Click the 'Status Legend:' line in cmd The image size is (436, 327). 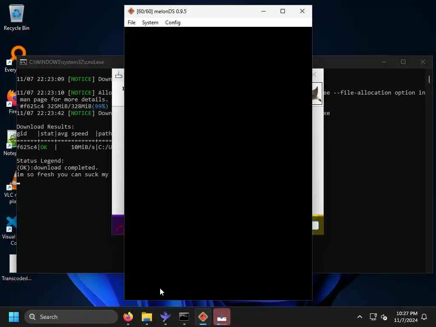pos(40,161)
